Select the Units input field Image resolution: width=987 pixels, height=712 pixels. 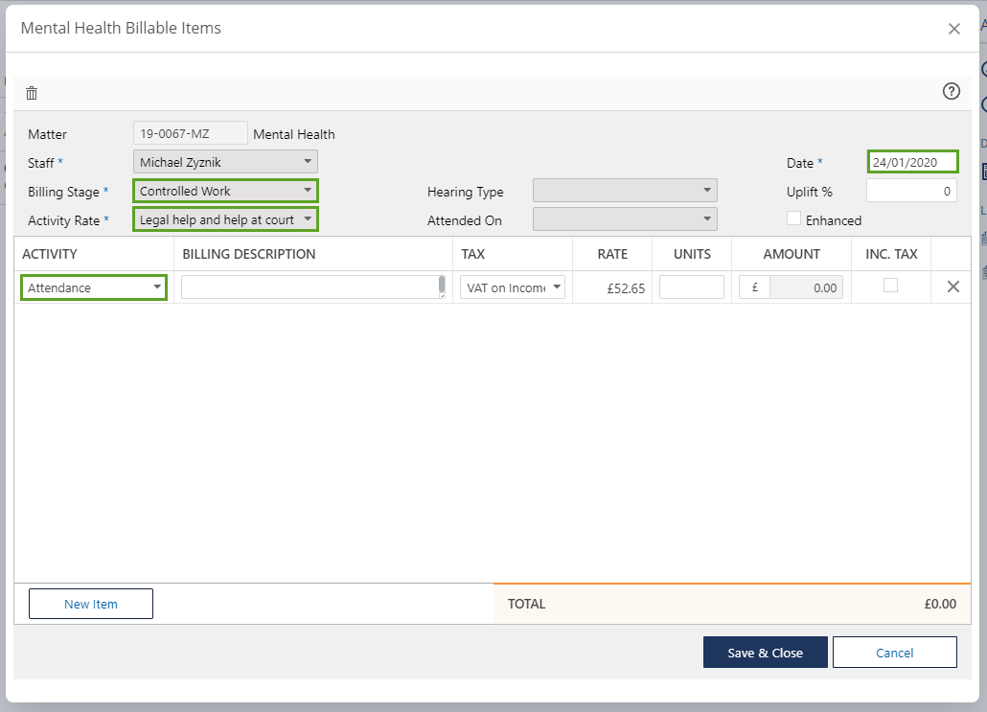coord(691,287)
